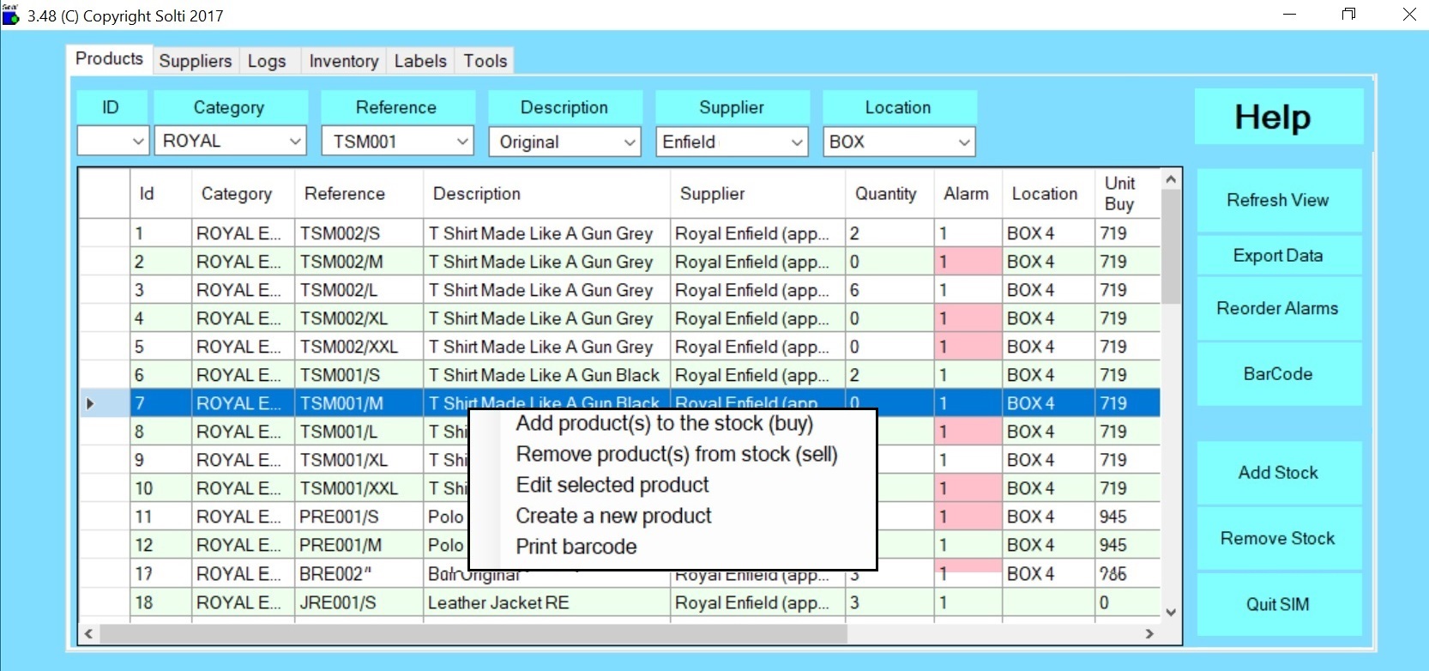Click the Alarm column header
The height and width of the screenshot is (671, 1429).
point(968,194)
